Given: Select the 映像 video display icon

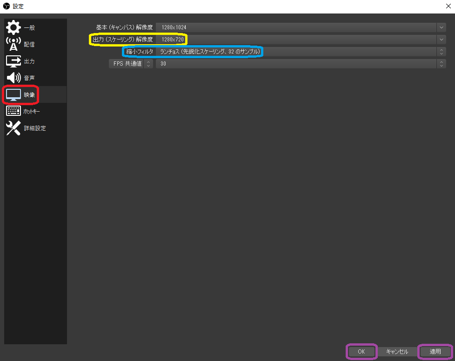Looking at the screenshot, I should point(13,94).
